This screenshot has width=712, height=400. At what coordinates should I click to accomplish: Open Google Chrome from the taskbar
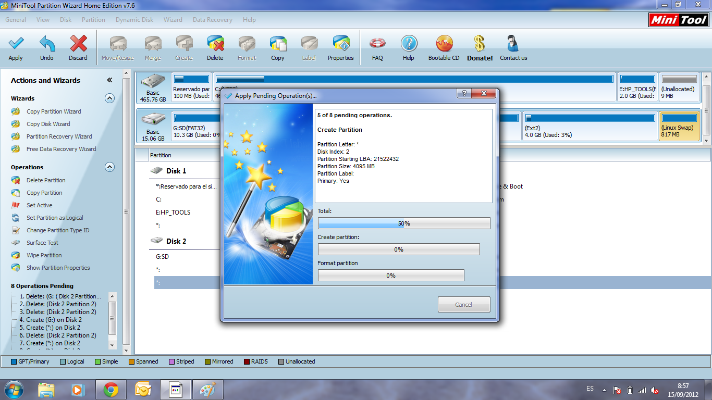coord(111,390)
